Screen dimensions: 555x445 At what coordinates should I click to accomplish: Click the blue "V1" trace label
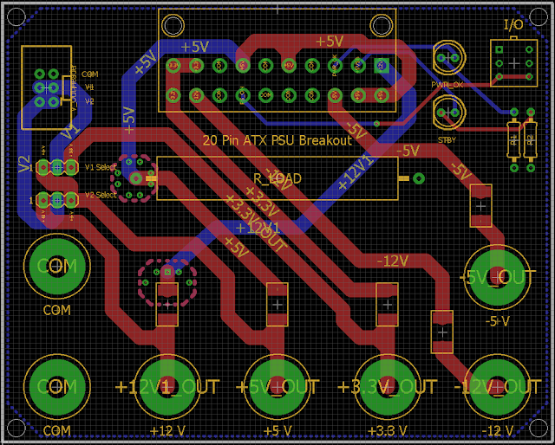[x=69, y=132]
